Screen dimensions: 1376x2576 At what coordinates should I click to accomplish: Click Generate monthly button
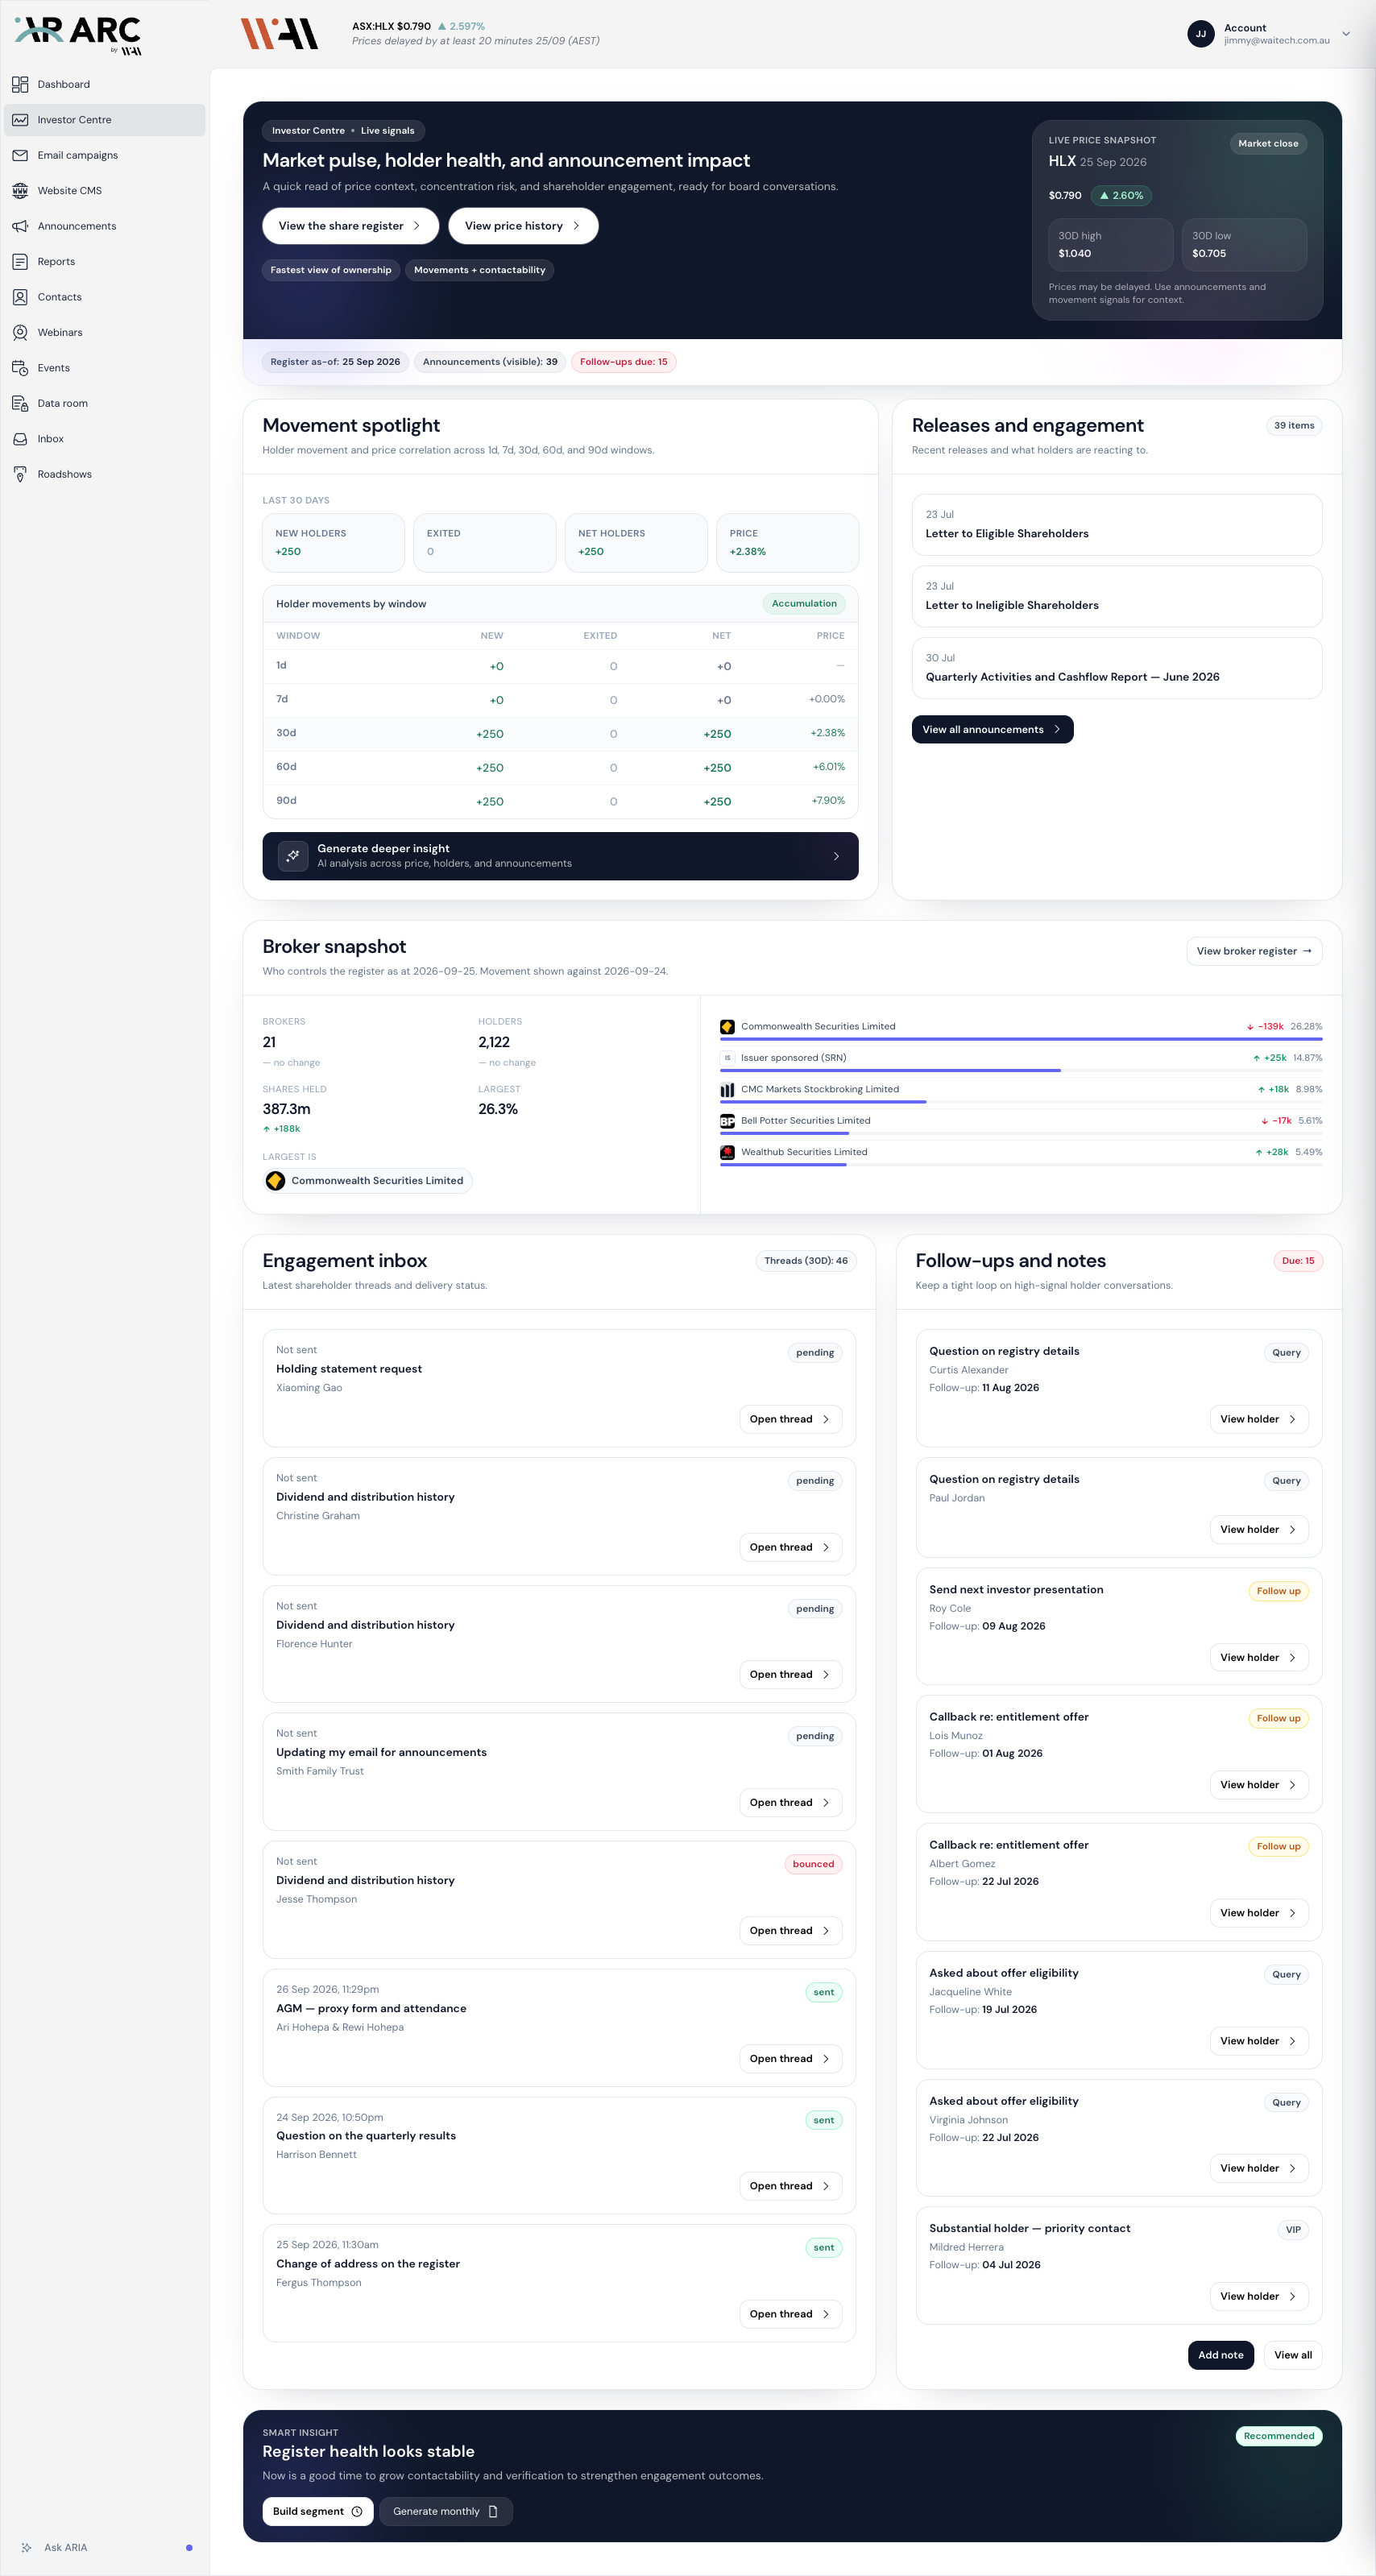(x=445, y=2511)
